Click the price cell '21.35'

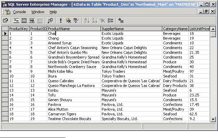pyautogui.click(x=199, y=52)
